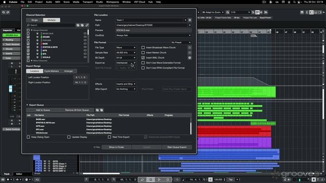The image size is (326, 183).
Task: Click first icon after Remove All from Queue
Action: click(97, 110)
